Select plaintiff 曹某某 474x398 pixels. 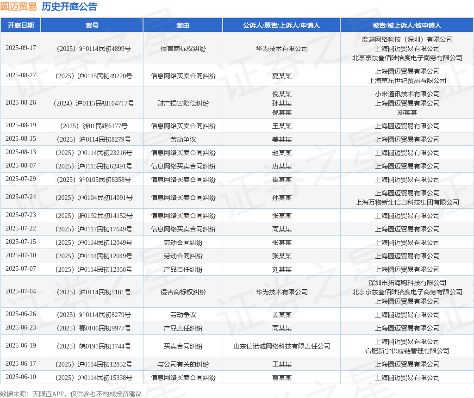pyautogui.click(x=282, y=378)
